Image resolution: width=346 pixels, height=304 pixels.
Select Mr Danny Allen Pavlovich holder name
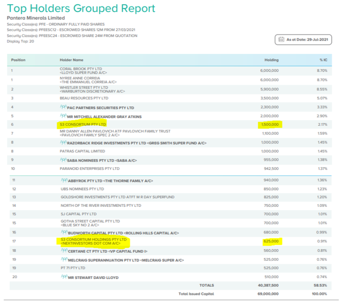click(x=115, y=133)
